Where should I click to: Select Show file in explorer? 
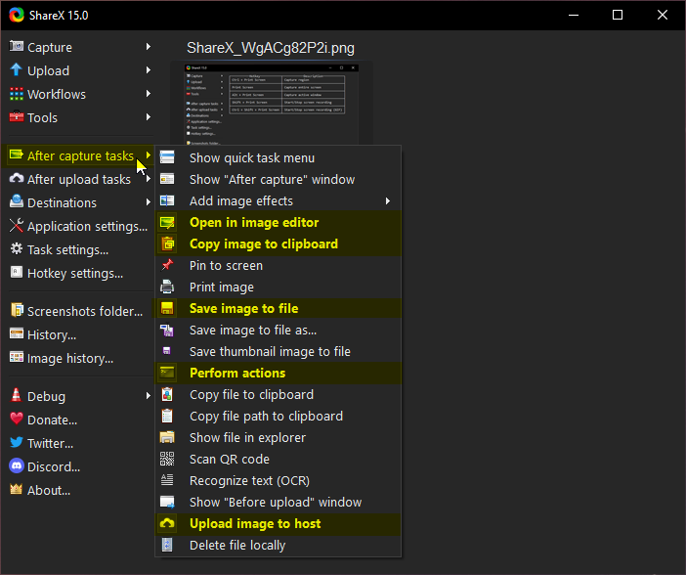click(247, 437)
